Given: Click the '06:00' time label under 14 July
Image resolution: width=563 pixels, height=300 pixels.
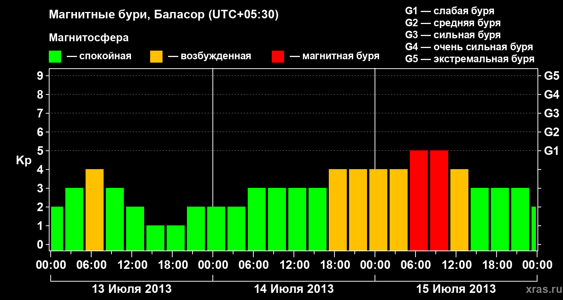Looking at the screenshot, I should (x=253, y=265).
